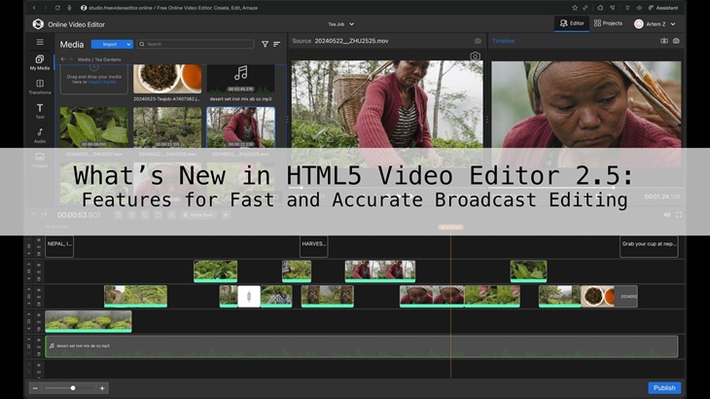The height and width of the screenshot is (399, 710).
Task: Switch to the Projects tab
Action: (609, 23)
